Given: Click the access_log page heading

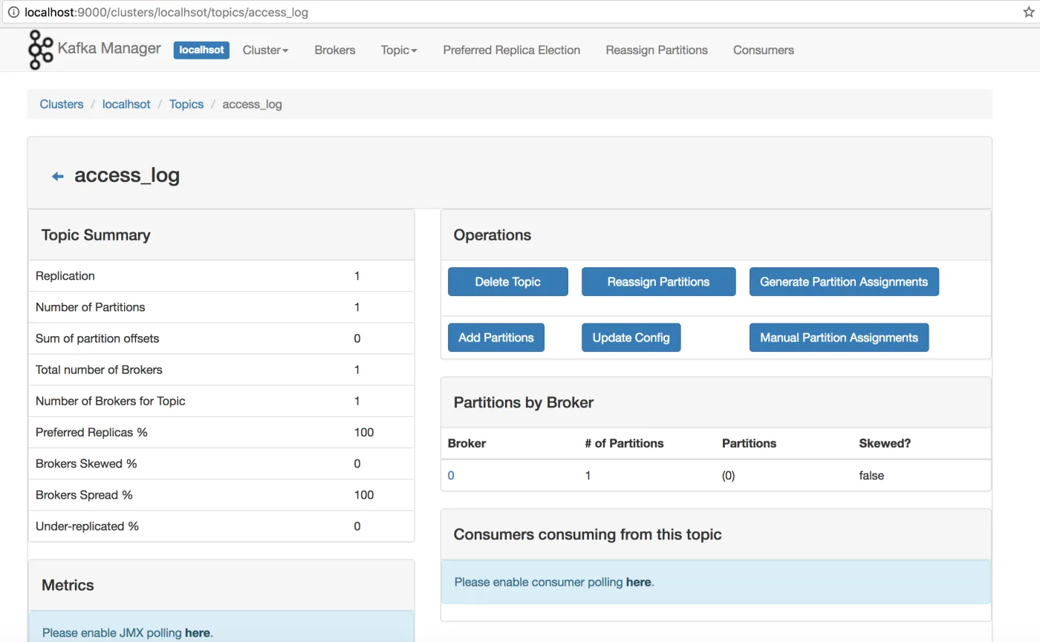Looking at the screenshot, I should (127, 176).
